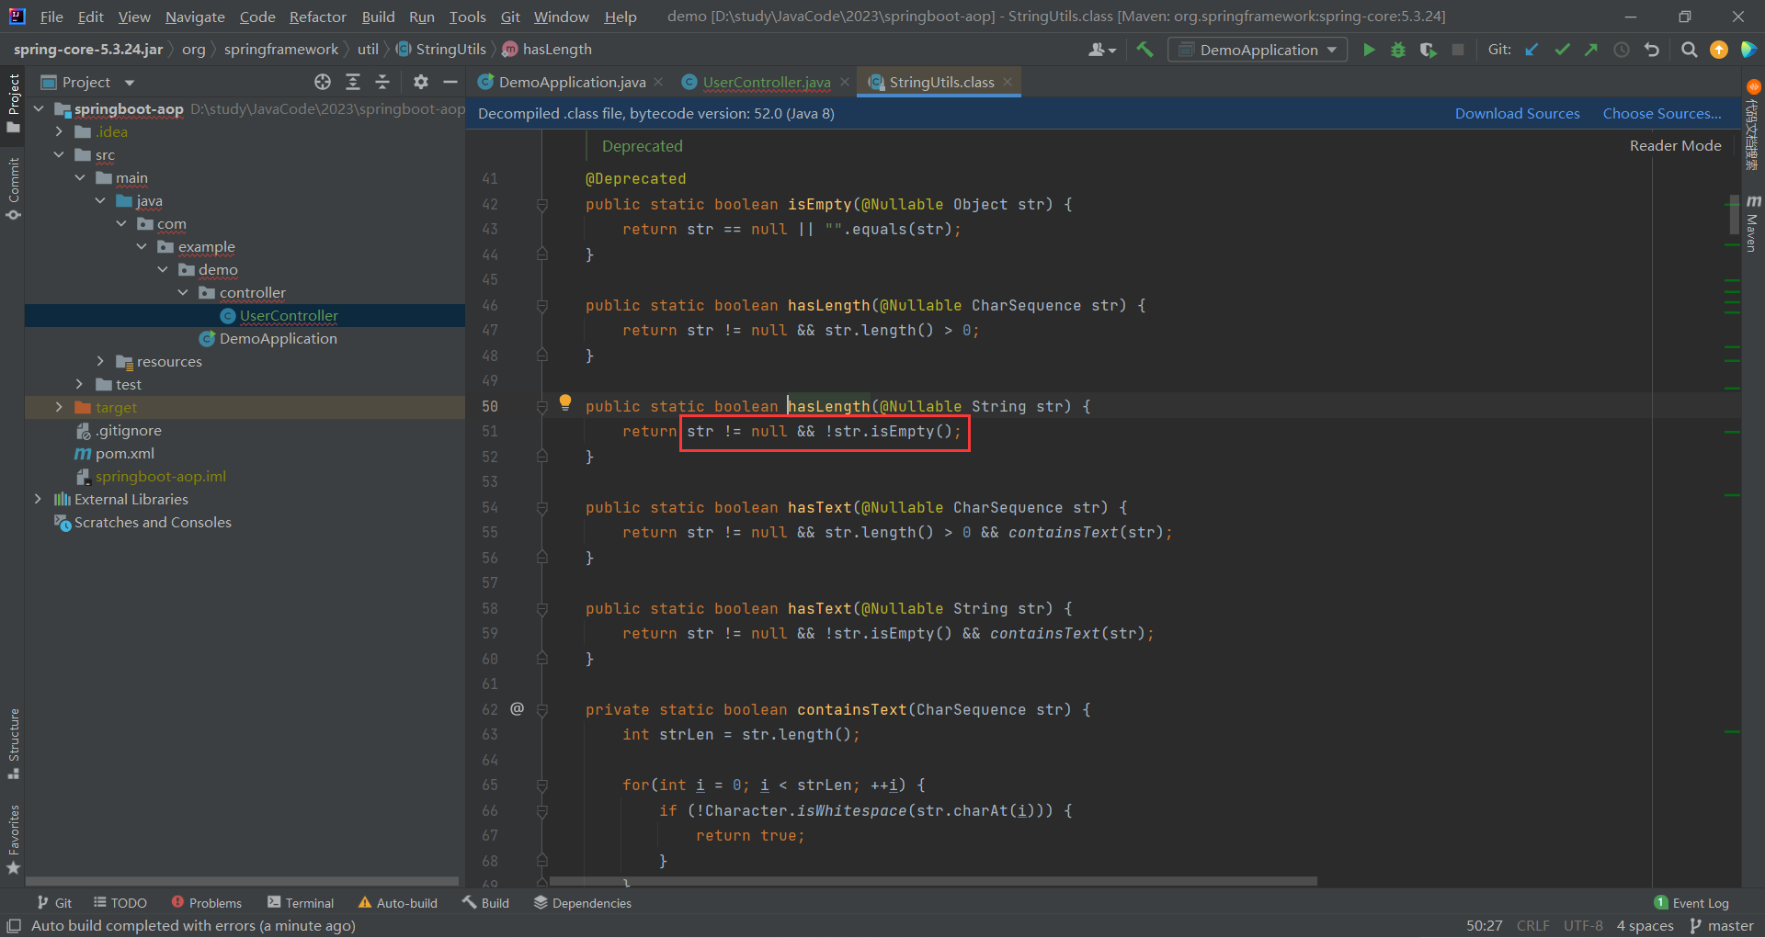Collapse all in Project panel
This screenshot has height=938, width=1765.
pos(382,82)
